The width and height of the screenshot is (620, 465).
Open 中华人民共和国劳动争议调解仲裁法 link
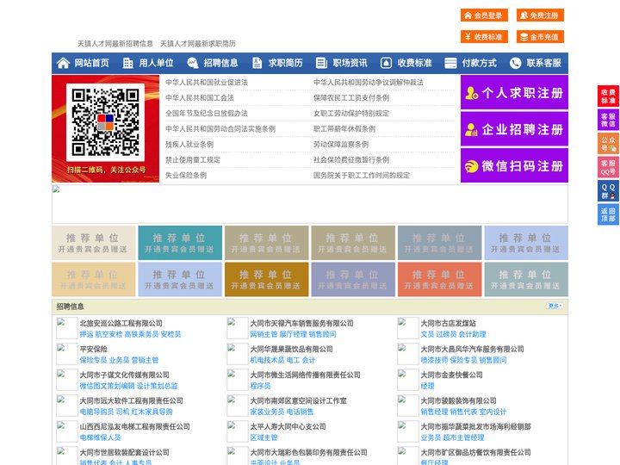pos(369,83)
